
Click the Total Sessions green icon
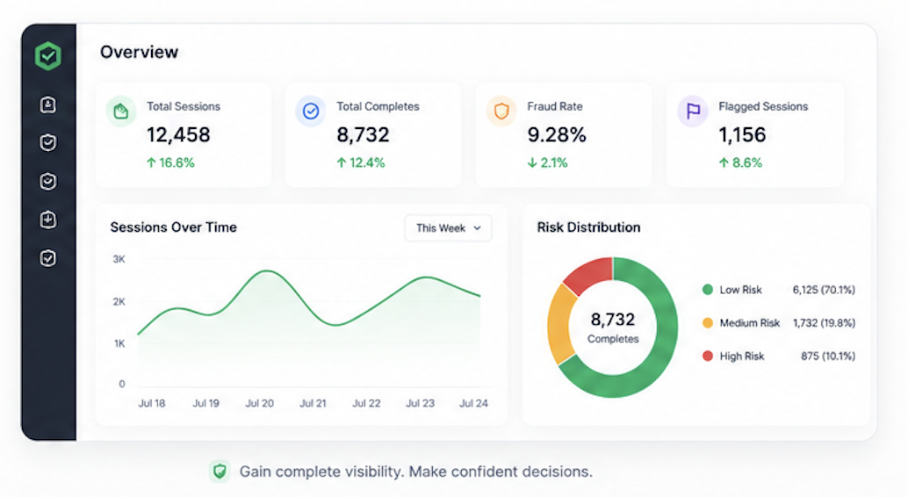121,111
